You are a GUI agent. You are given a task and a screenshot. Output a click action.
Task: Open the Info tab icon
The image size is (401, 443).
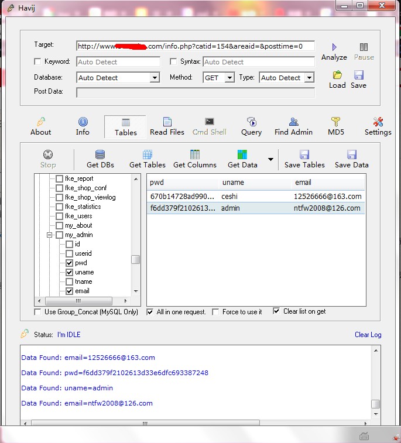pos(83,122)
